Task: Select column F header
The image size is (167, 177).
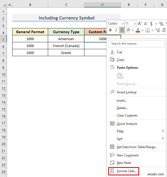Action: [146, 5]
